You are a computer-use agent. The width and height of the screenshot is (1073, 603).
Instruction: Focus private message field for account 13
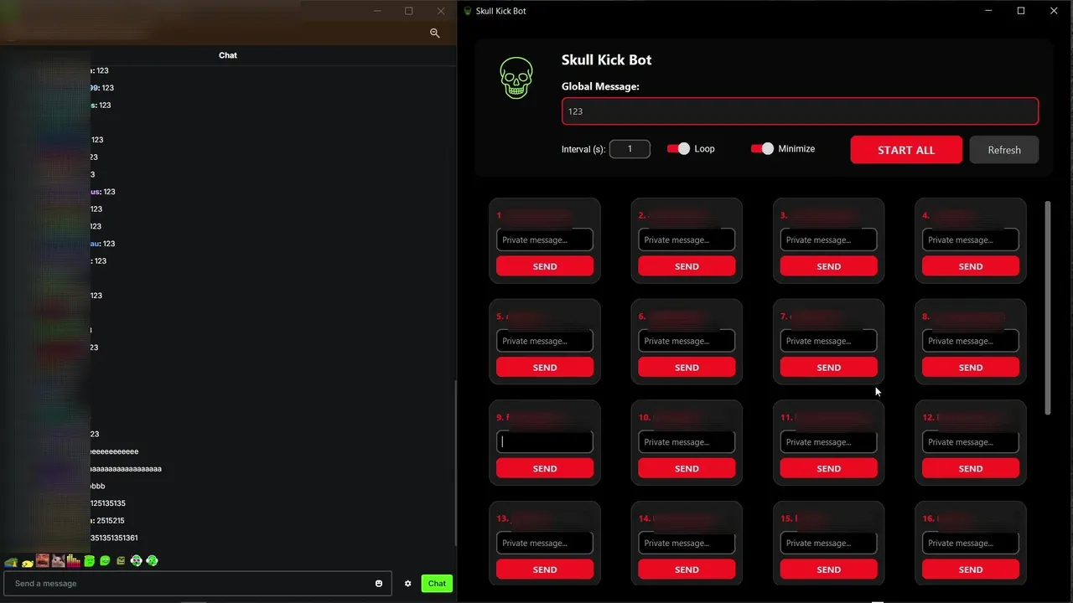[545, 544]
